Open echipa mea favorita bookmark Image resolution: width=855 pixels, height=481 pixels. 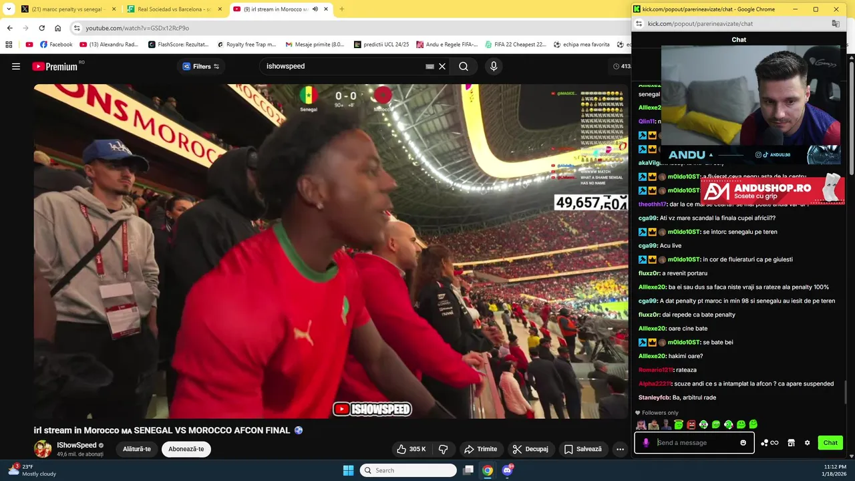coord(581,45)
